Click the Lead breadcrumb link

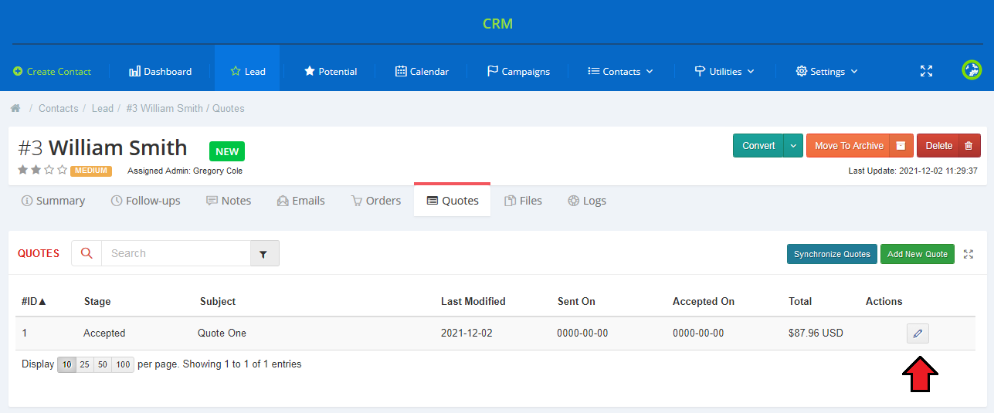[x=103, y=109]
